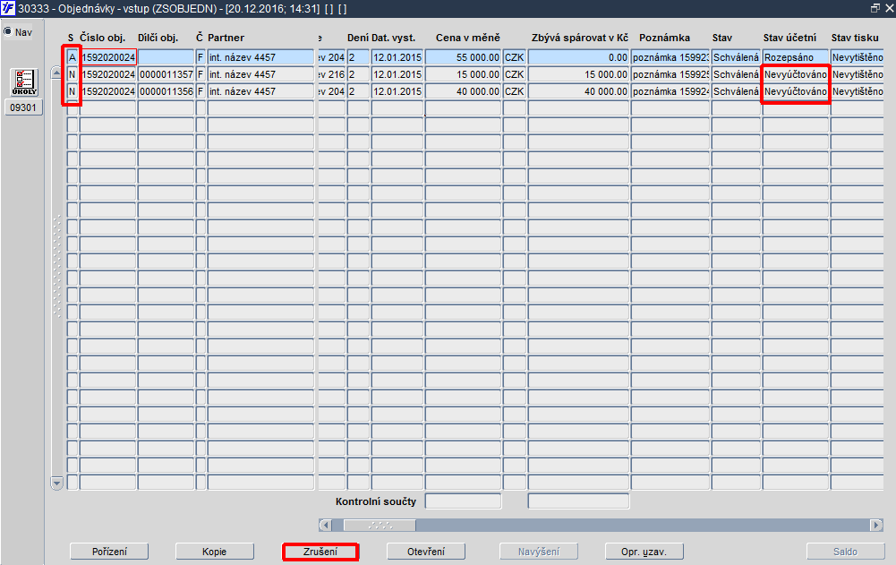The width and height of the screenshot is (896, 565).
Task: Click the Stav účetní column header
Action: tap(789, 38)
